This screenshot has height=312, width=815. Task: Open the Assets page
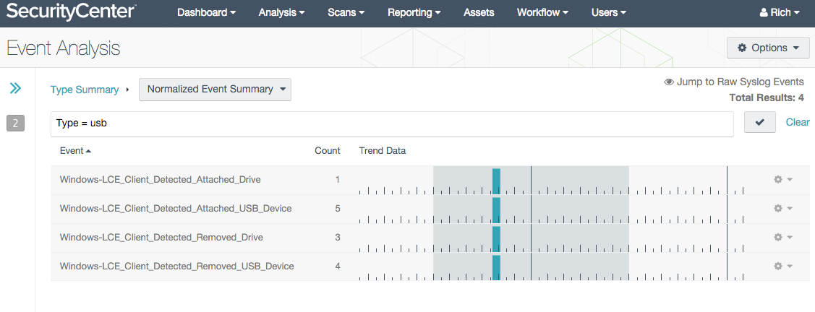(x=479, y=12)
